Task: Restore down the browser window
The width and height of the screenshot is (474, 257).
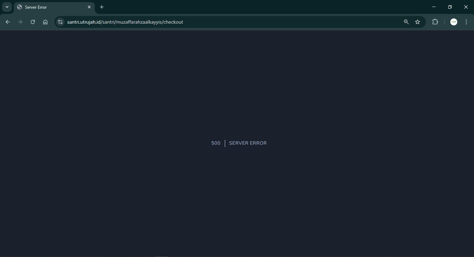Action: (x=450, y=7)
